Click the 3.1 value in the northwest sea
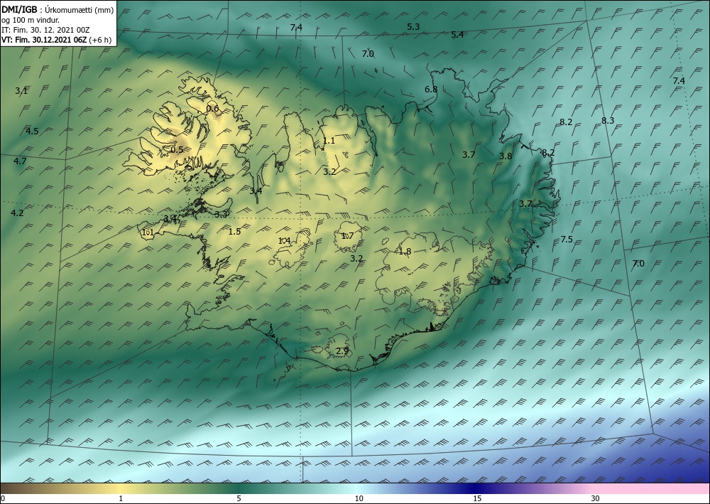This screenshot has width=710, height=504. (21, 91)
